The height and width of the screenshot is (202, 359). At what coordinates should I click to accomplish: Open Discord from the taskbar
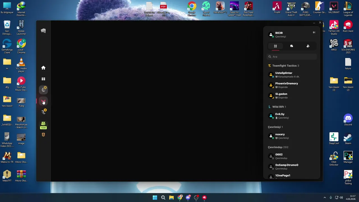pyautogui.click(x=188, y=198)
